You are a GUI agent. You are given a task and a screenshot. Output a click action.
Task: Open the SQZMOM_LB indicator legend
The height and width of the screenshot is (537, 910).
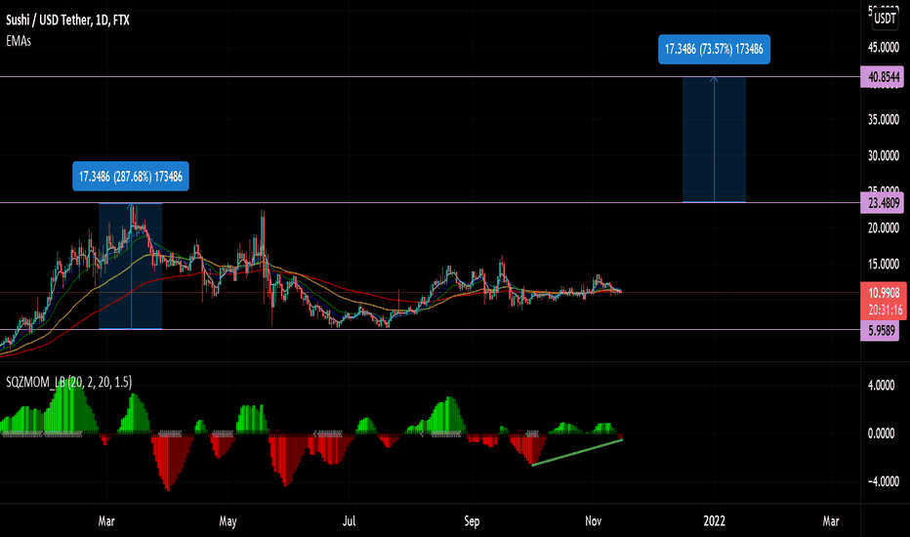(69, 382)
